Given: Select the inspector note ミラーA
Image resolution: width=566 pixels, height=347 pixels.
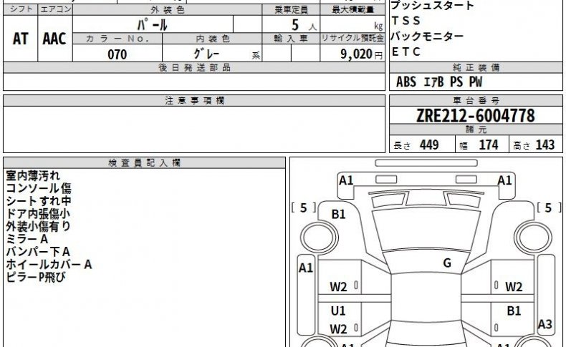Looking at the screenshot, I should tap(27, 239).
